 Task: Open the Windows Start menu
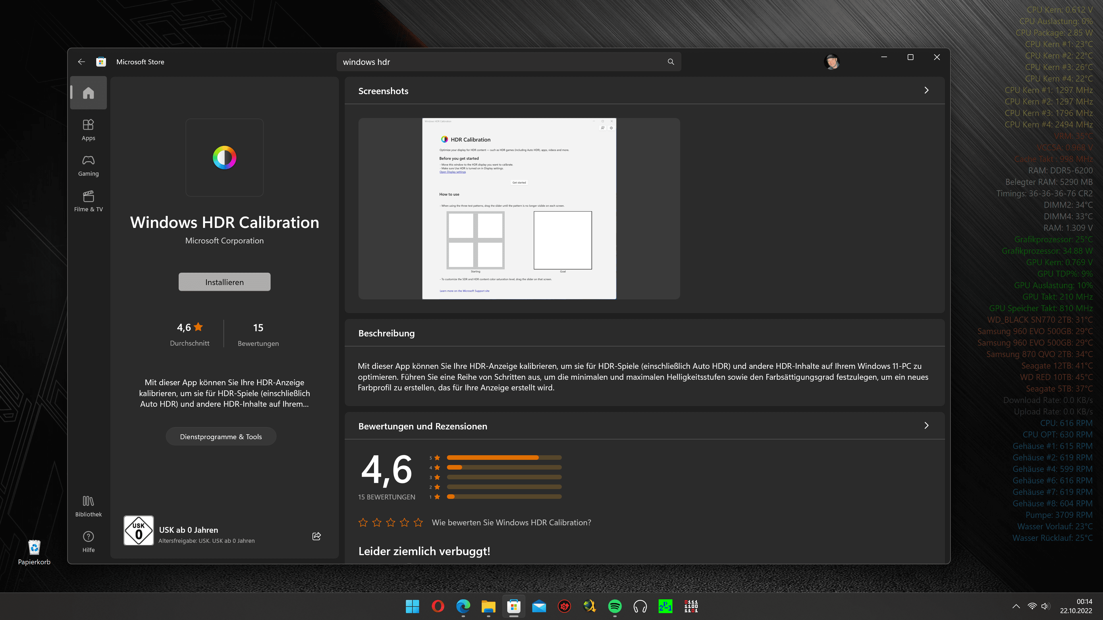(412, 606)
